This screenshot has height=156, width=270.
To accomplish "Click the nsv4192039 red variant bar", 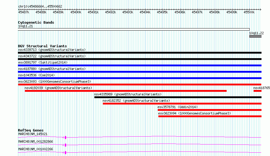I will [x=126, y=91].
